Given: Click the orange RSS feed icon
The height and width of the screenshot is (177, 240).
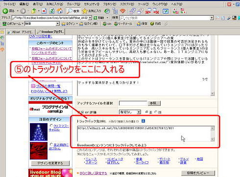Looking at the screenshot, I should (123, 11).
